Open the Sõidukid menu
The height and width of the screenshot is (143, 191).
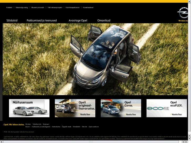tap(12, 20)
